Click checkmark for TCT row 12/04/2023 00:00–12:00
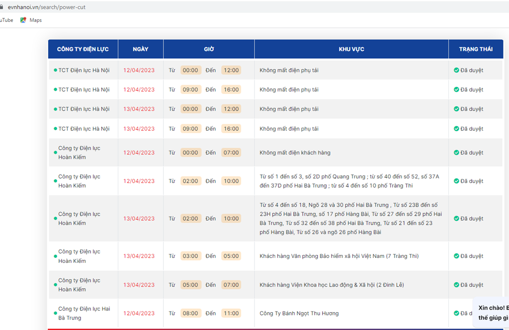 [x=456, y=70]
